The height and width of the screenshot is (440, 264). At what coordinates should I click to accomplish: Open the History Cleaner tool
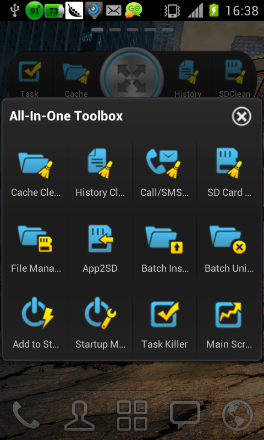click(x=100, y=174)
